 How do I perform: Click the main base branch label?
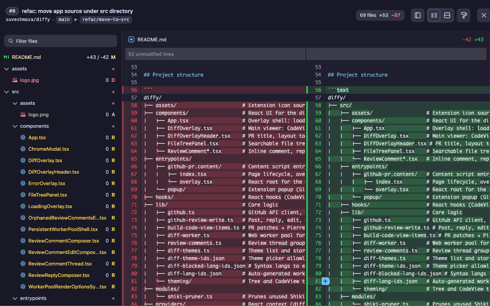coord(64,20)
